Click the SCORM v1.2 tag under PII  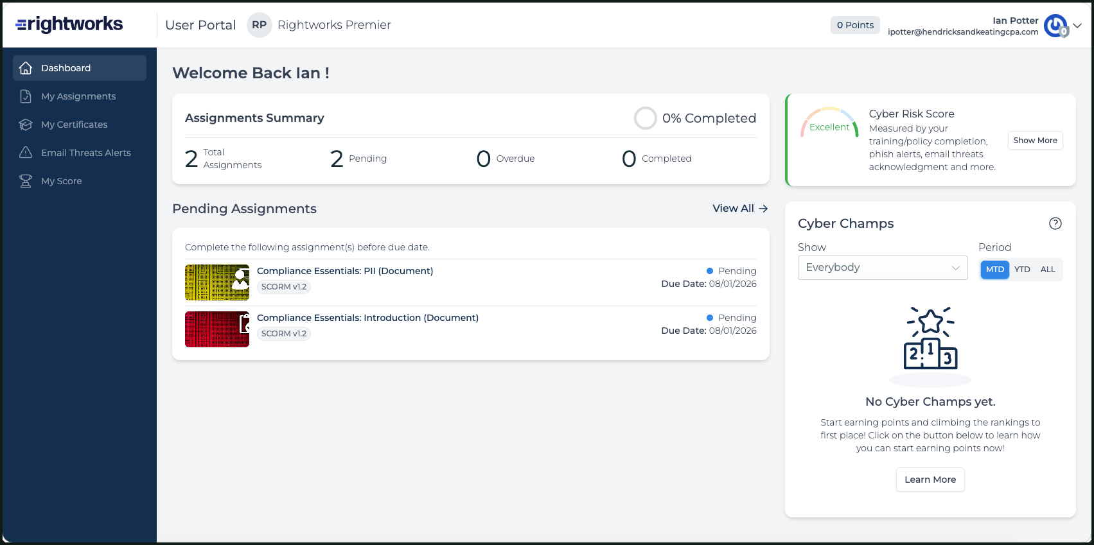(284, 287)
